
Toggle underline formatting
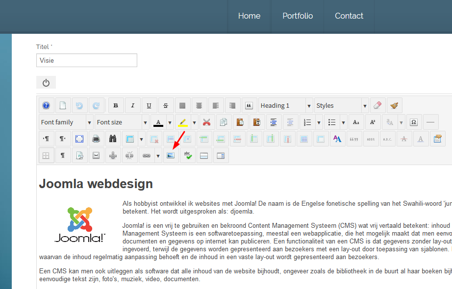coord(149,105)
